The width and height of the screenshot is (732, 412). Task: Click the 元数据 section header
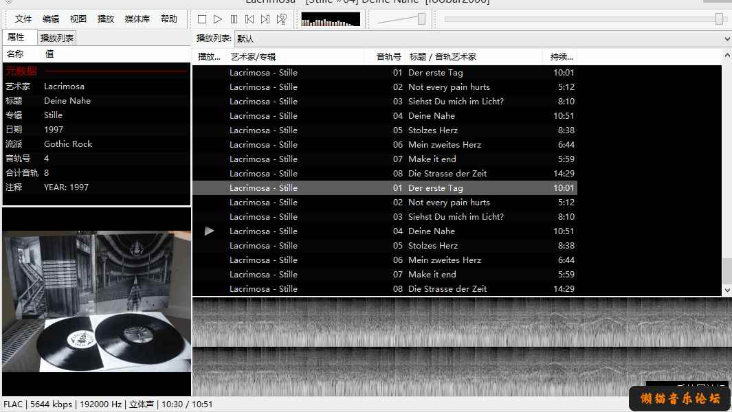(x=96, y=71)
